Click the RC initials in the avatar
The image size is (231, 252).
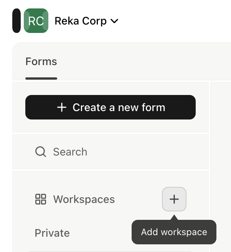click(36, 21)
